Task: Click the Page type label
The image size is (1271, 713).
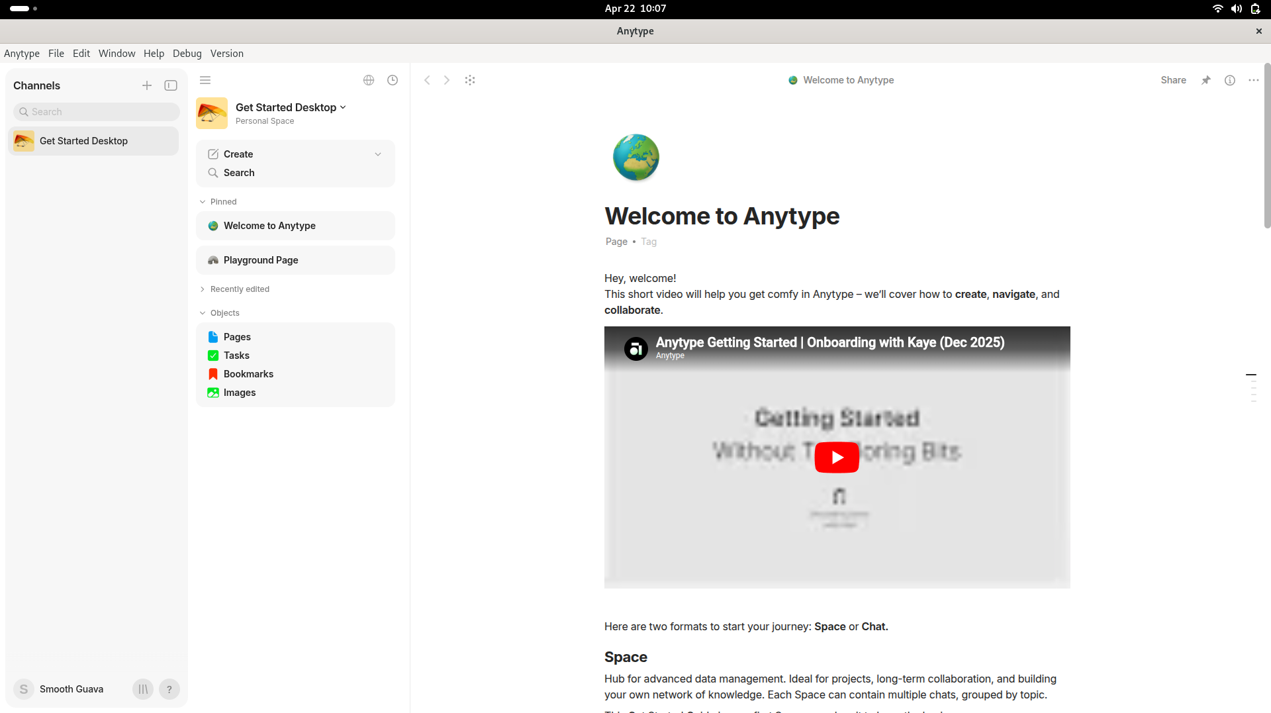Action: [616, 242]
